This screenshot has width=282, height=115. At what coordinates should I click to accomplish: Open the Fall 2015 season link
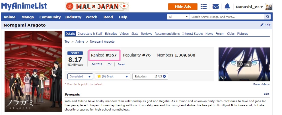click(x=97, y=64)
